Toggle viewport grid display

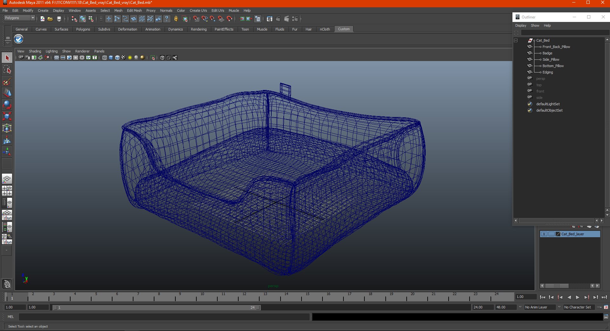(57, 58)
